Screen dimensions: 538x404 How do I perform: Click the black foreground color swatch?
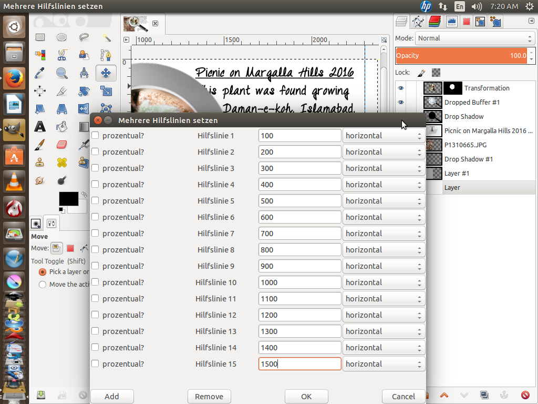69,198
